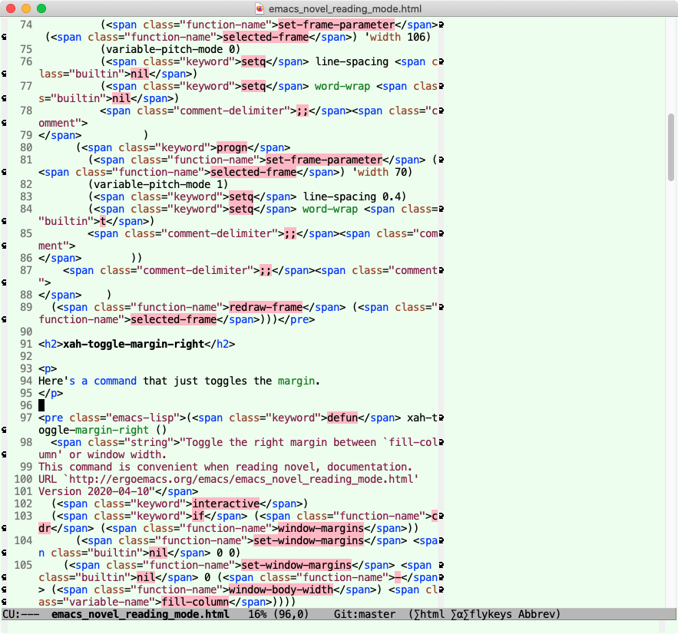678x634 pixels.
Task: Minimize the window with yellow button
Action: click(26, 8)
